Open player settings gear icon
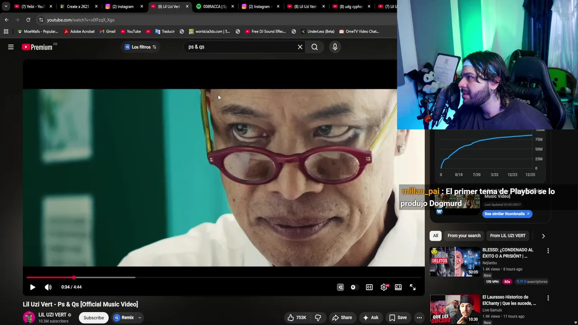Image resolution: width=578 pixels, height=325 pixels. coord(384,287)
